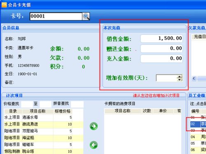Sort by 目录 column header

[x=13, y=111]
